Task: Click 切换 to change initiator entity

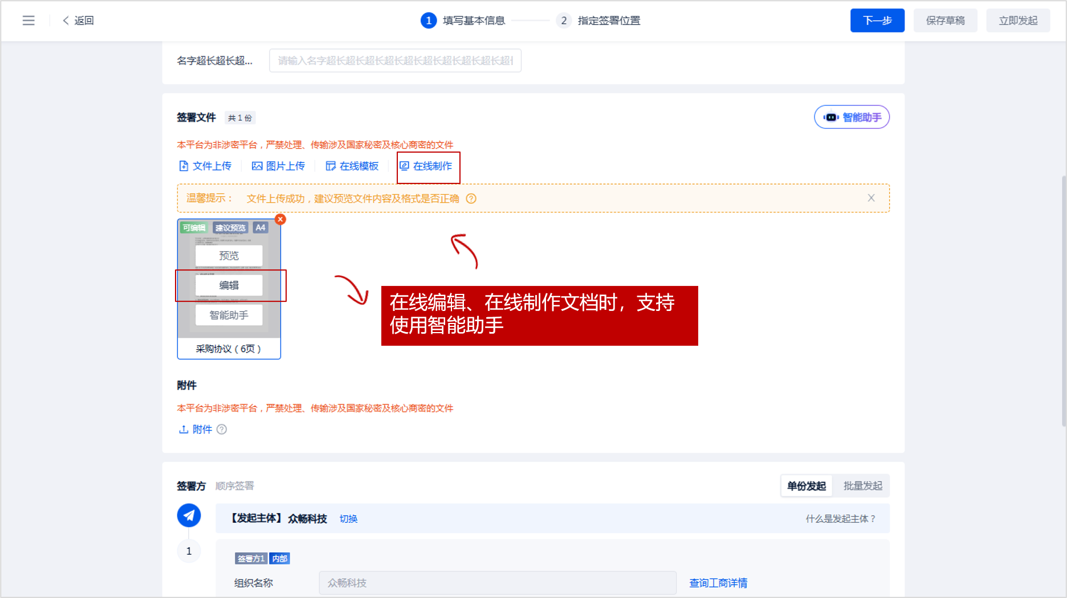Action: pyautogui.click(x=348, y=519)
